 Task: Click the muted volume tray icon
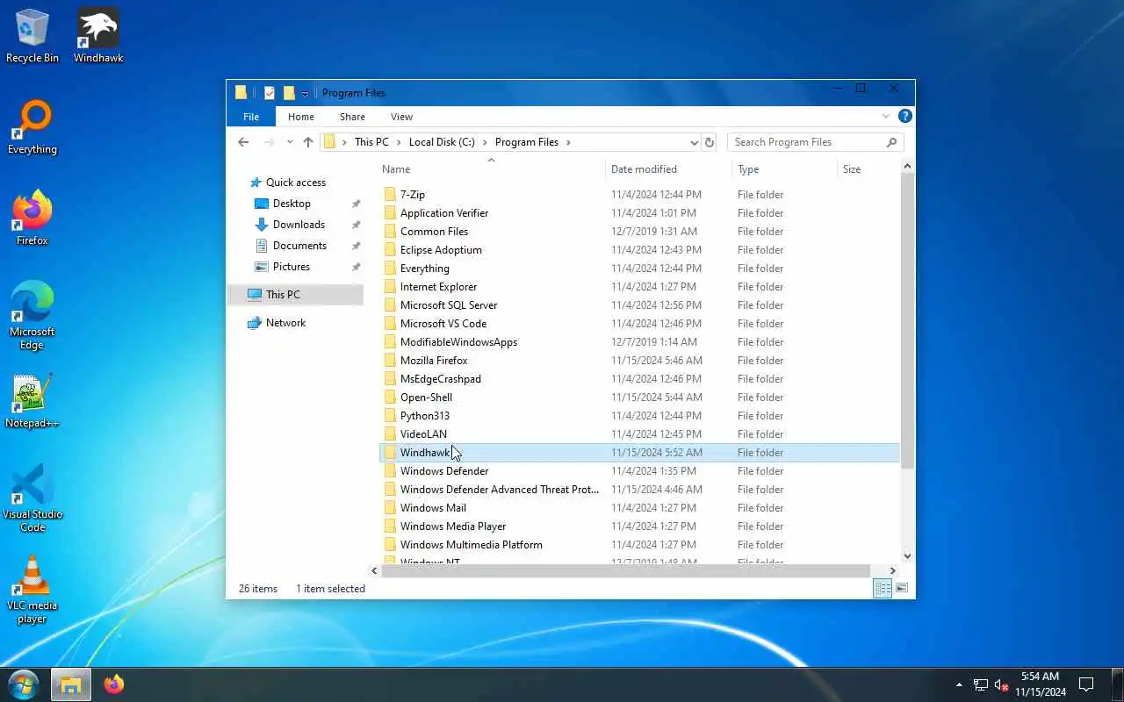pyautogui.click(x=1001, y=684)
